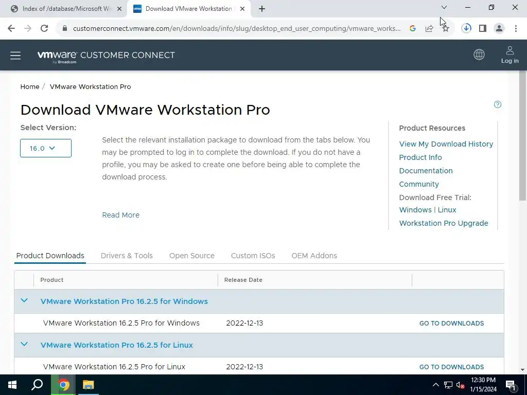
Task: Reload the page with refresh icon
Action: tap(44, 29)
